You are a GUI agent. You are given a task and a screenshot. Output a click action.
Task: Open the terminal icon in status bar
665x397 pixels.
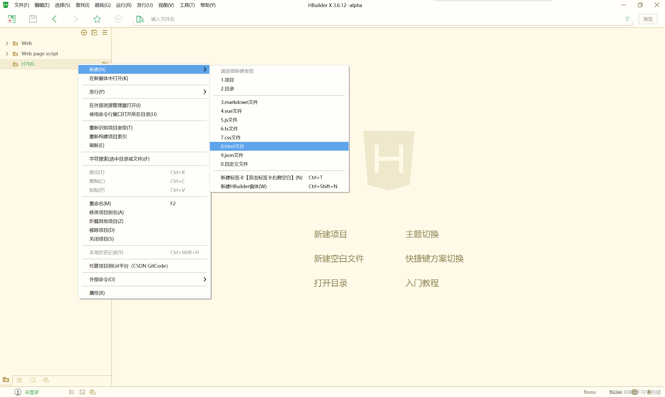tap(82, 392)
